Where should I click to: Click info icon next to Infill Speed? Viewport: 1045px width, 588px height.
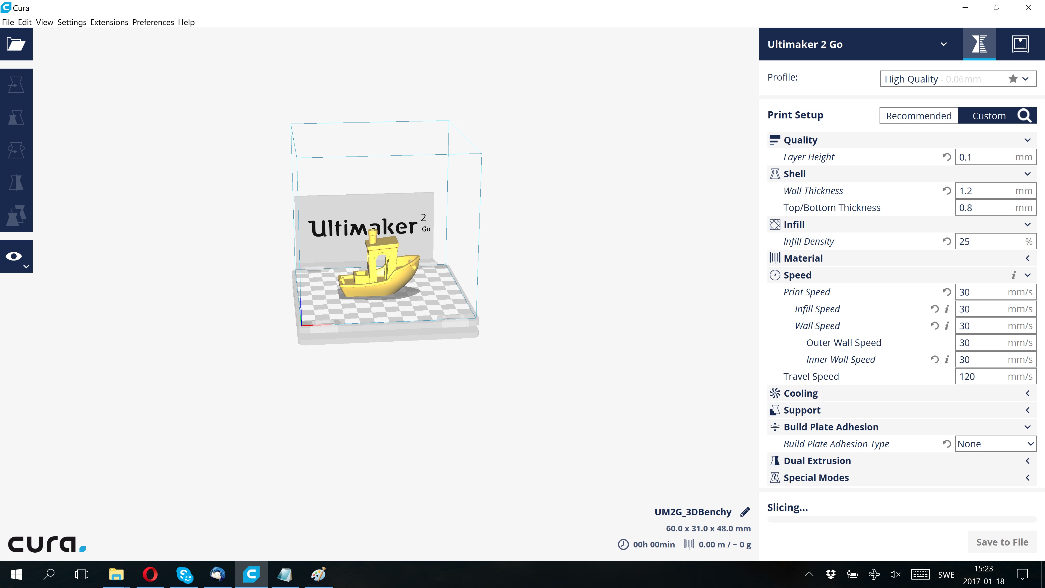click(x=947, y=309)
